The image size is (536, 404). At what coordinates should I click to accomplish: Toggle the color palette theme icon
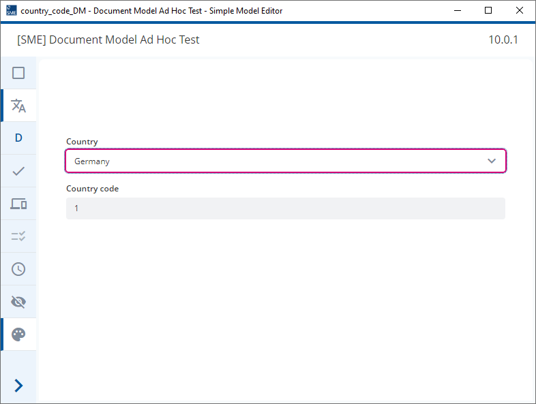tap(18, 335)
